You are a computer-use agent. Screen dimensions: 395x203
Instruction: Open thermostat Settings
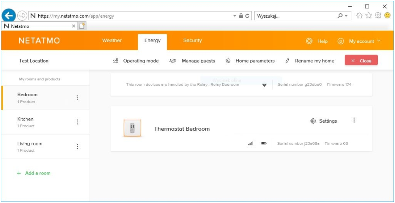point(328,121)
